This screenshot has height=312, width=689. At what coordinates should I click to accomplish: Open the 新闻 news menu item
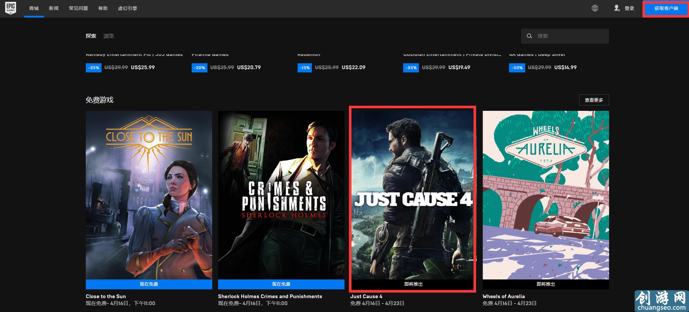coord(54,8)
